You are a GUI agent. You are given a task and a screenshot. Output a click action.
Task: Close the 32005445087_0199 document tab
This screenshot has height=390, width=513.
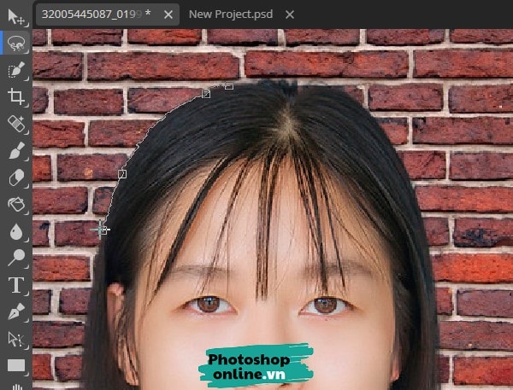(168, 15)
